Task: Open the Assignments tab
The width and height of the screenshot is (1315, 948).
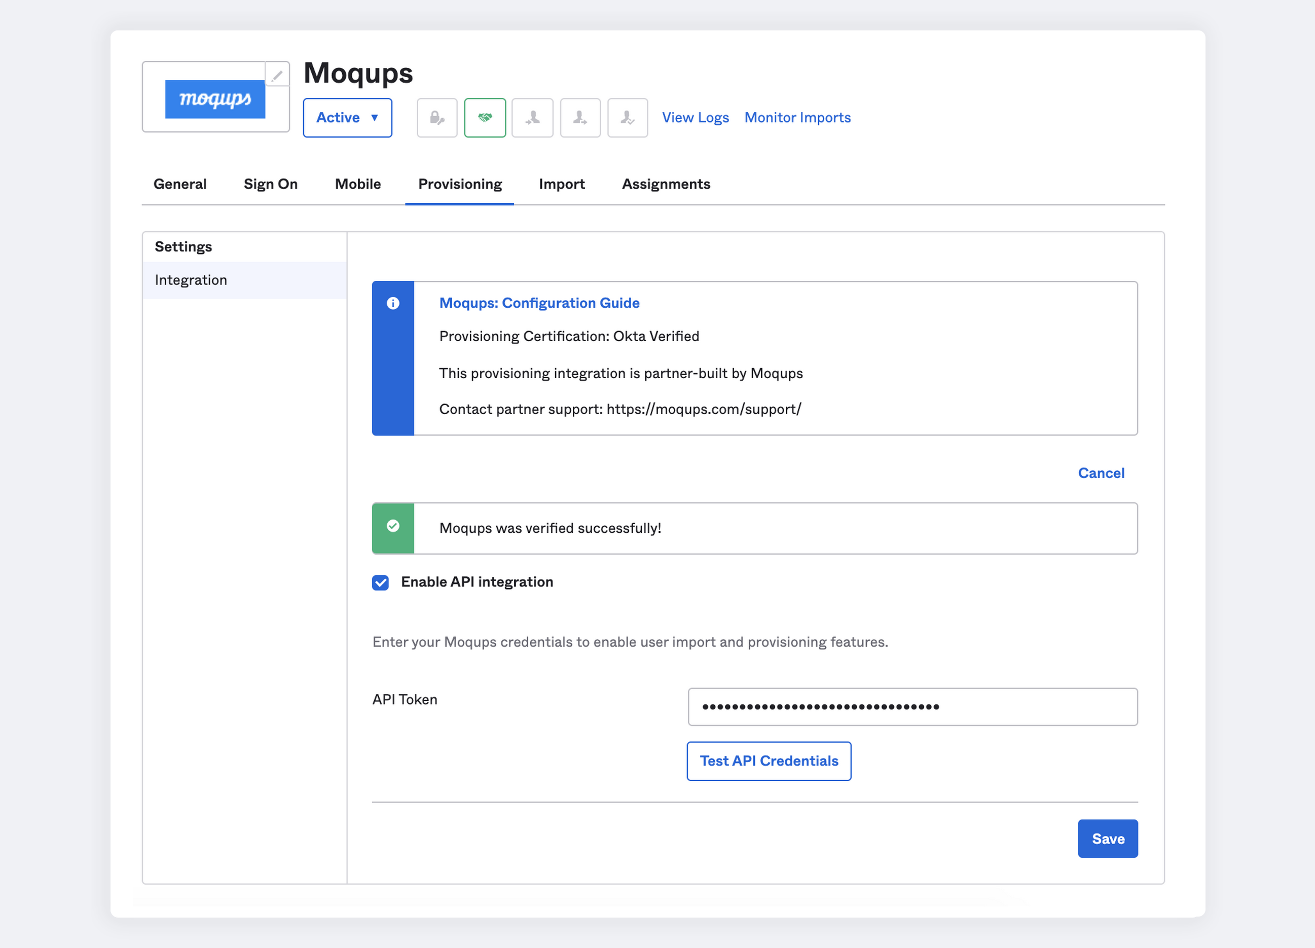Action: (666, 184)
